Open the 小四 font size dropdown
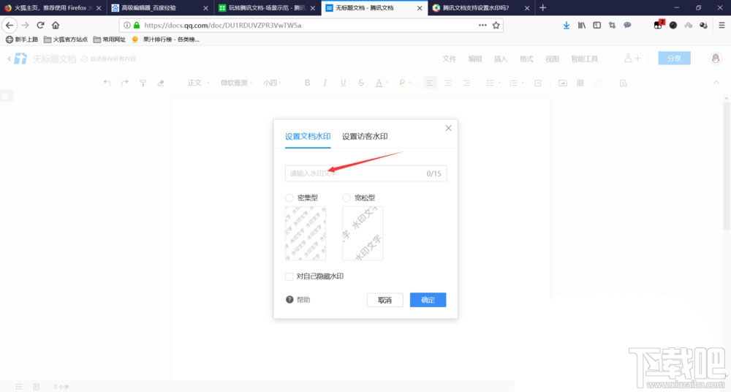The height and width of the screenshot is (392, 731). 273,83
